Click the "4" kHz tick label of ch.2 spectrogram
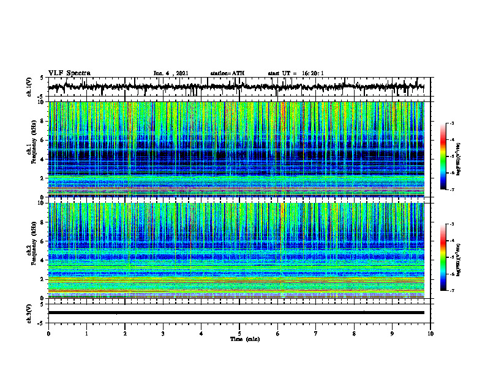 (x=43, y=260)
